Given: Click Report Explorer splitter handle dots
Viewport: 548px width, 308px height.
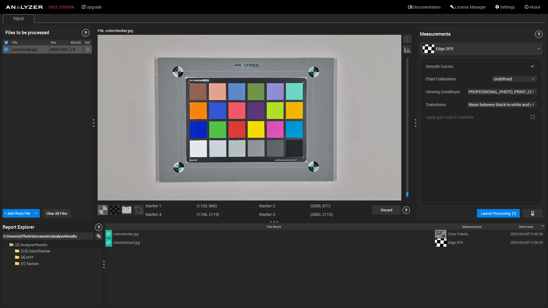Looking at the screenshot, I should 104,264.
